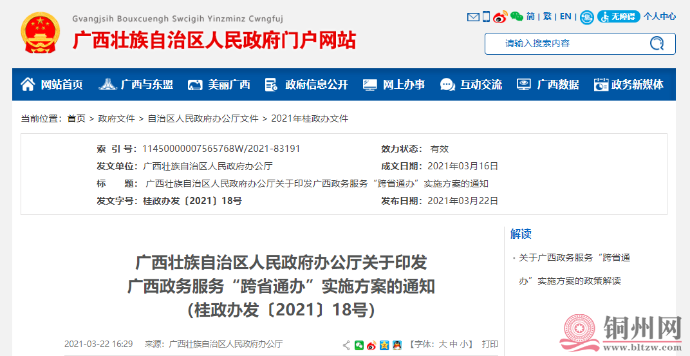Open the mobile phone version icon
Viewport: 690px width, 356px height.
click(487, 17)
